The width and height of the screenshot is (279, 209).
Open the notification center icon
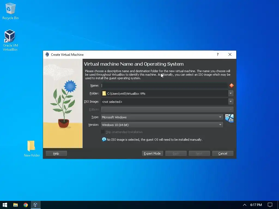(270, 205)
